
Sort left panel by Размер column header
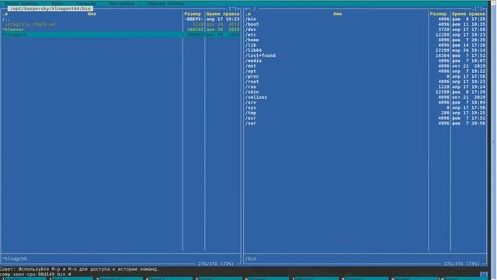(193, 14)
